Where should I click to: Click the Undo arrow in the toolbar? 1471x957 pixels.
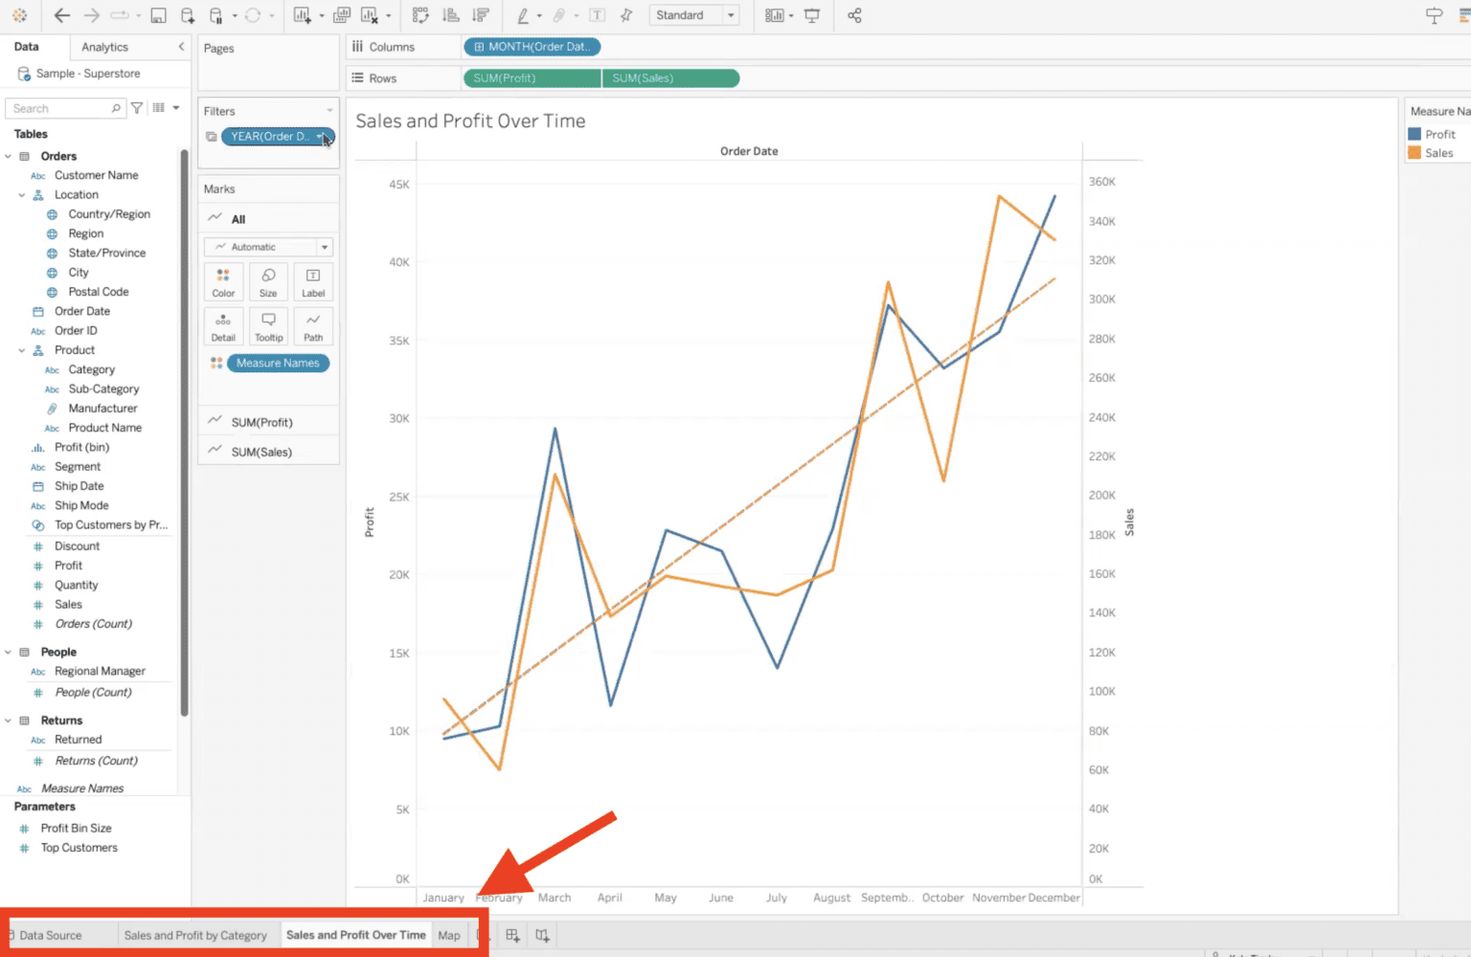point(63,15)
